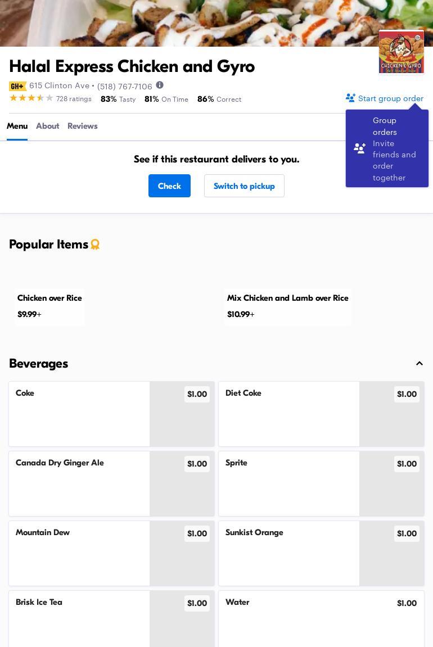The width and height of the screenshot is (433, 647).
Task: Select the Menu tab
Action: [17, 126]
